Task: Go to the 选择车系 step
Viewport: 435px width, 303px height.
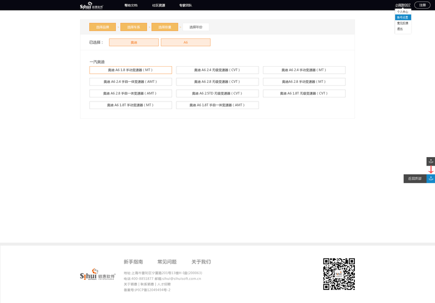Action: click(134, 27)
